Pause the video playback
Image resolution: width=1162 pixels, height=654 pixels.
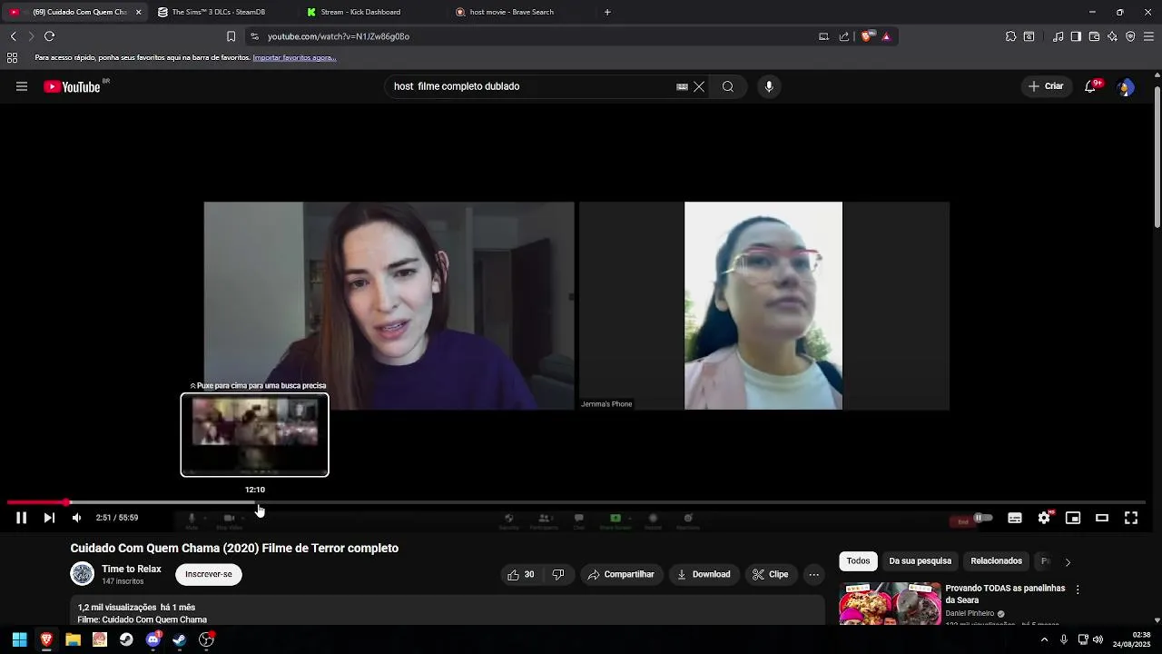click(x=21, y=518)
